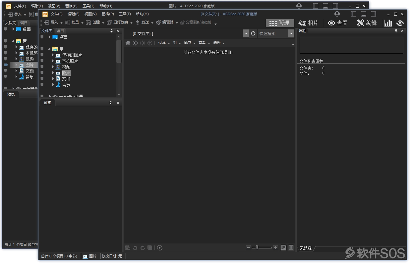Open the 帮助(H) menu
This screenshot has height=263, width=411.
click(x=142, y=14)
